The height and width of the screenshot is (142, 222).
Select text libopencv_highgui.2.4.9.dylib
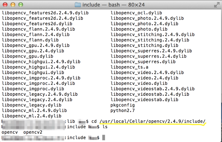click(x=41, y=62)
